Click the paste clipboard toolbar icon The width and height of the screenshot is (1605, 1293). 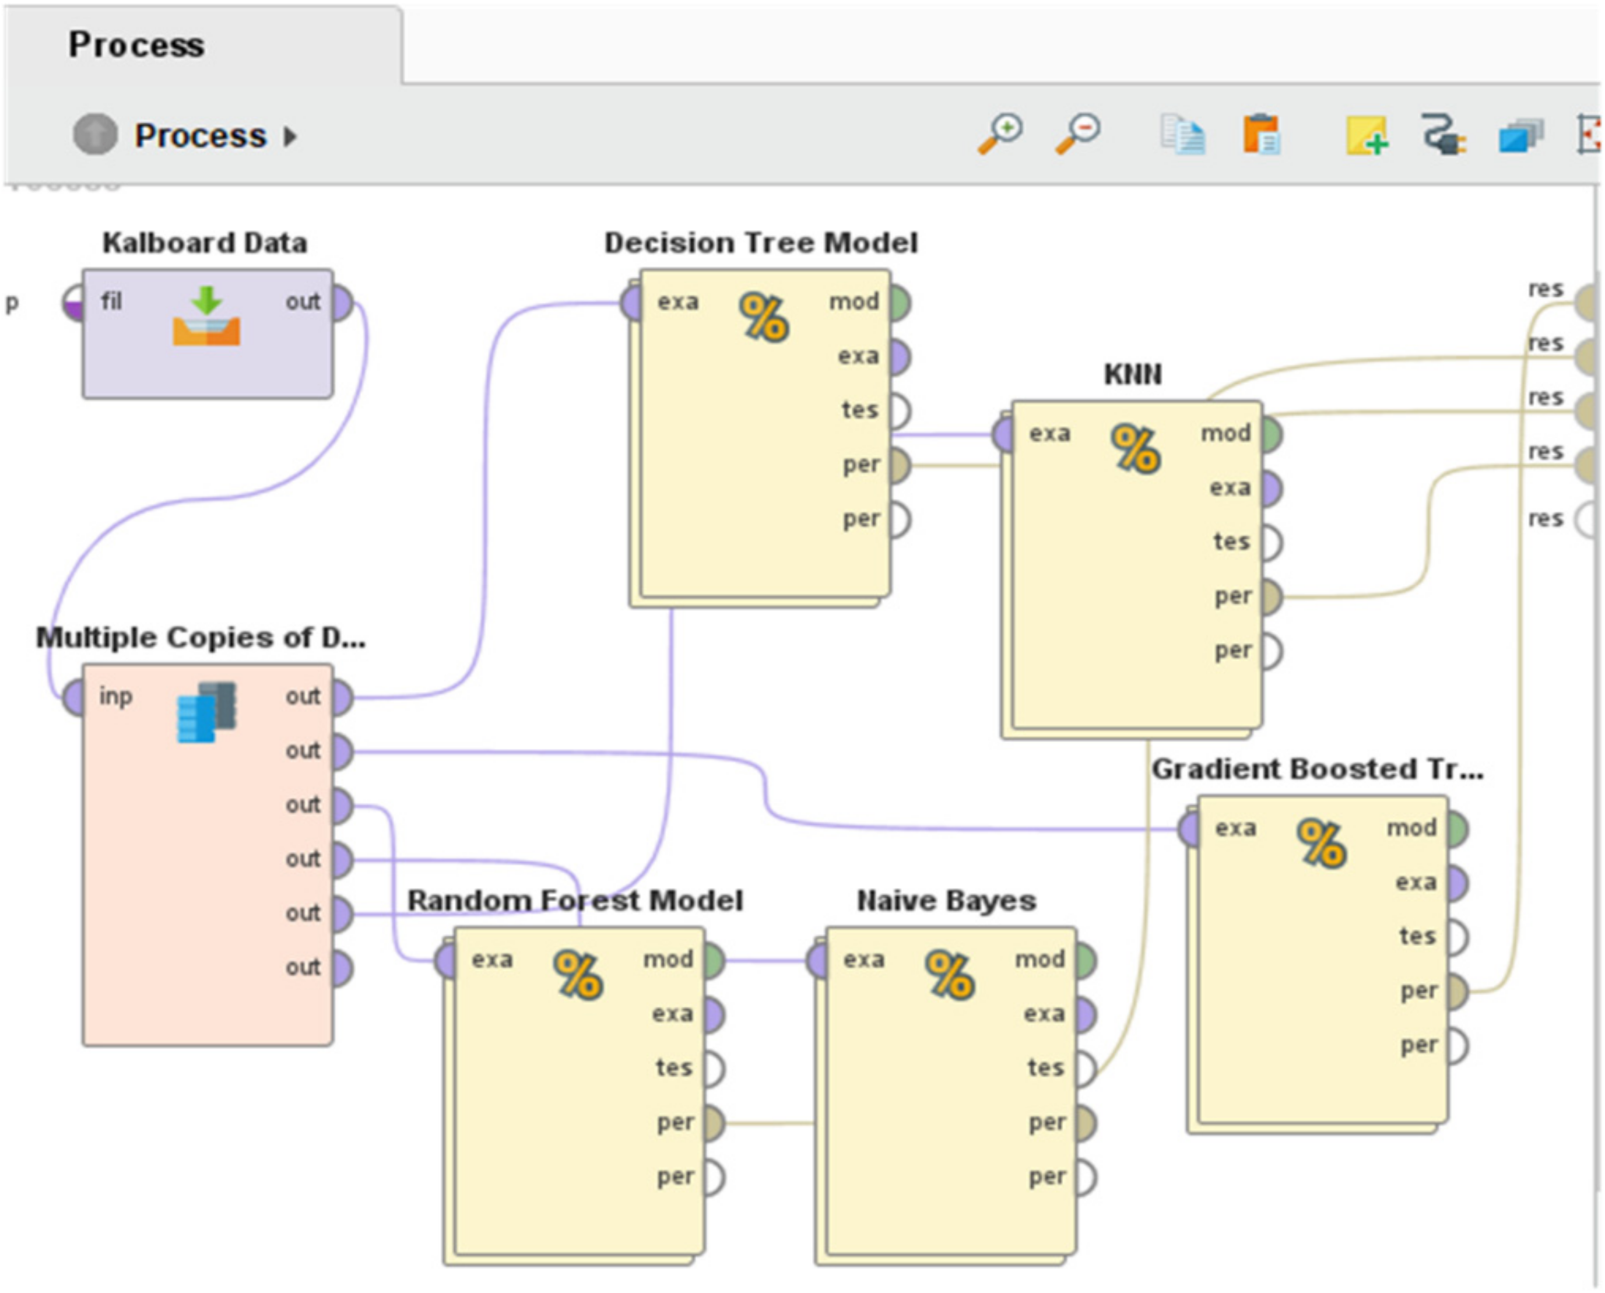(x=1260, y=135)
